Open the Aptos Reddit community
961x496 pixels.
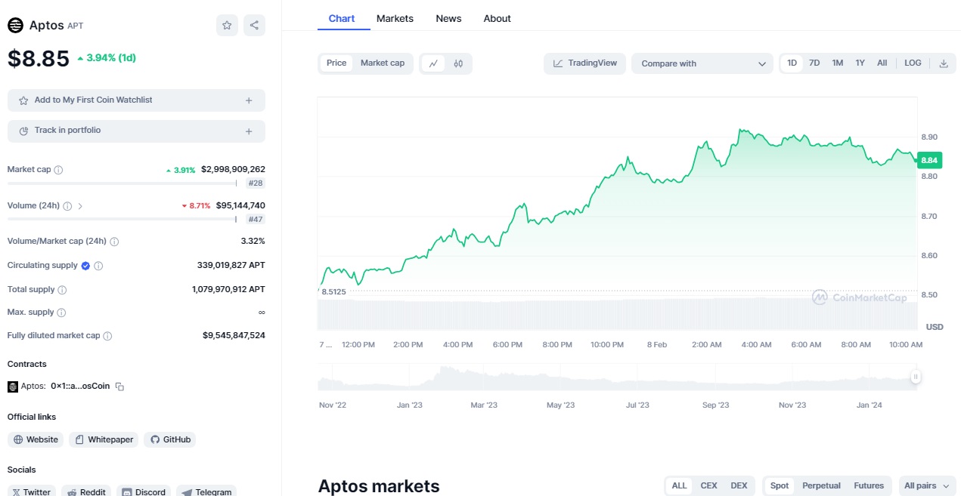tap(86, 492)
